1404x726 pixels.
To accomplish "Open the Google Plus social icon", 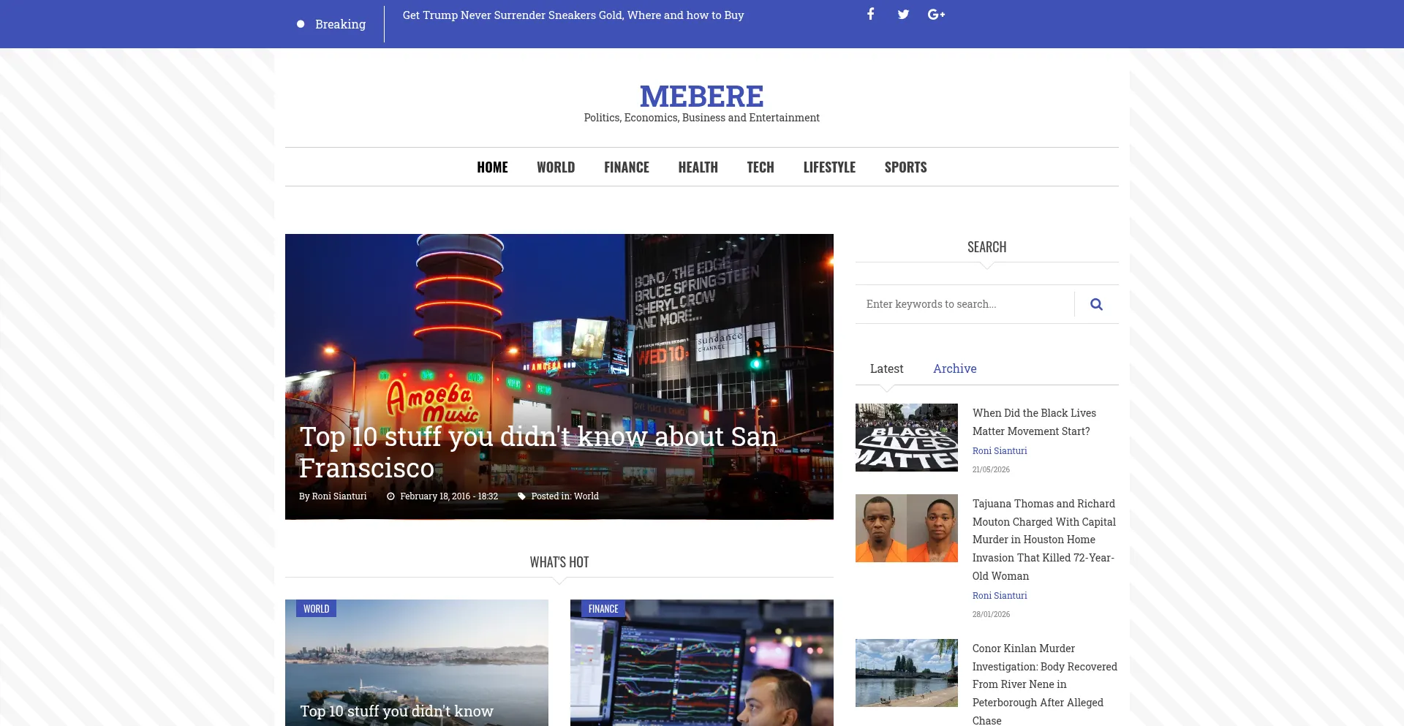I will click(936, 14).
